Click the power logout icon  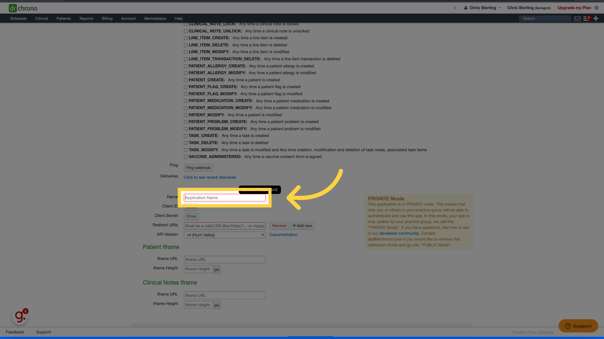(x=596, y=8)
